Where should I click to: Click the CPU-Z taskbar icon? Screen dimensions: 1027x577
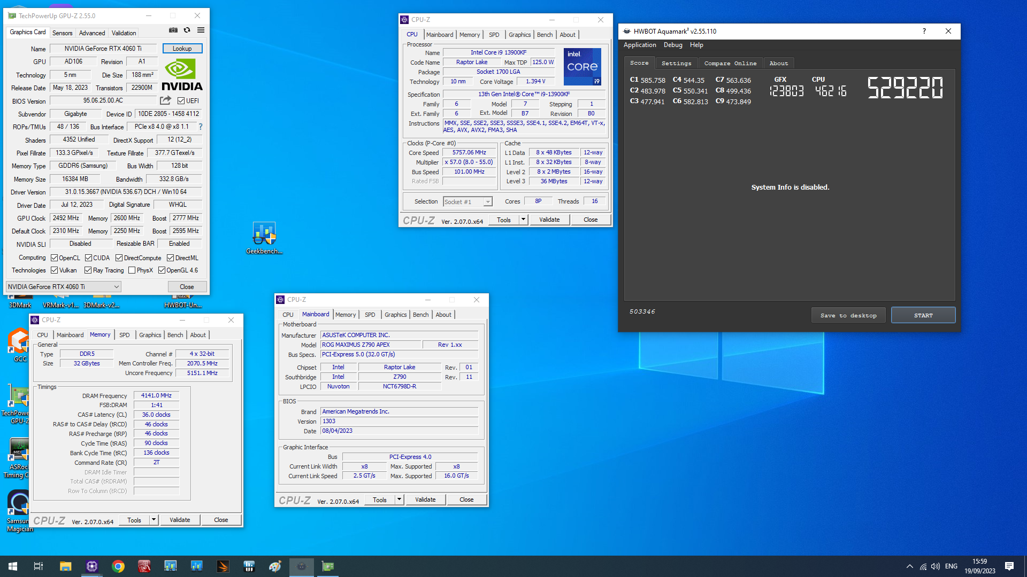(x=91, y=566)
